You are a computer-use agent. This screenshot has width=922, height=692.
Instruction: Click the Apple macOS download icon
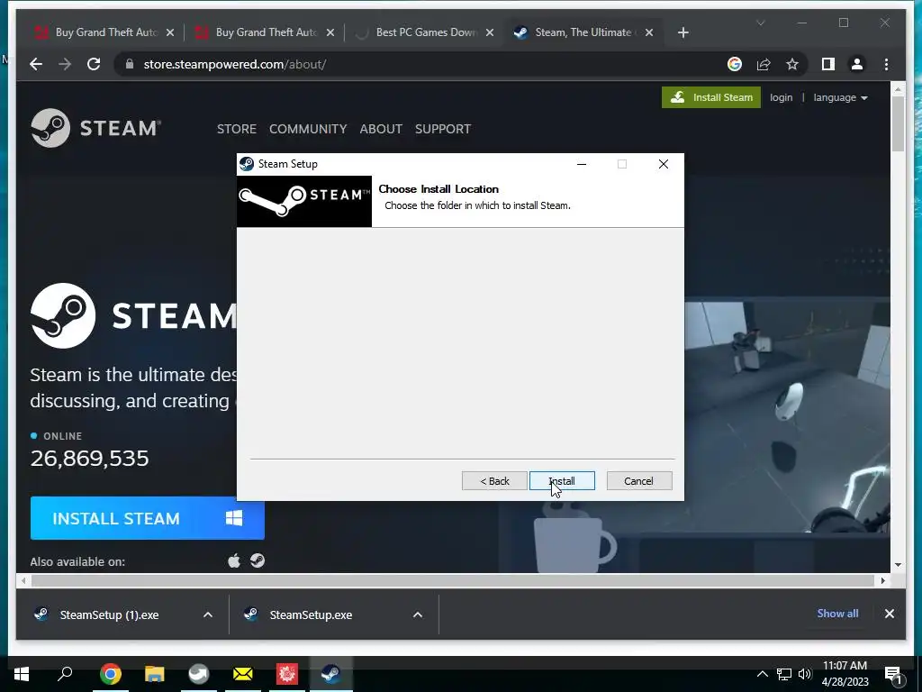(234, 560)
